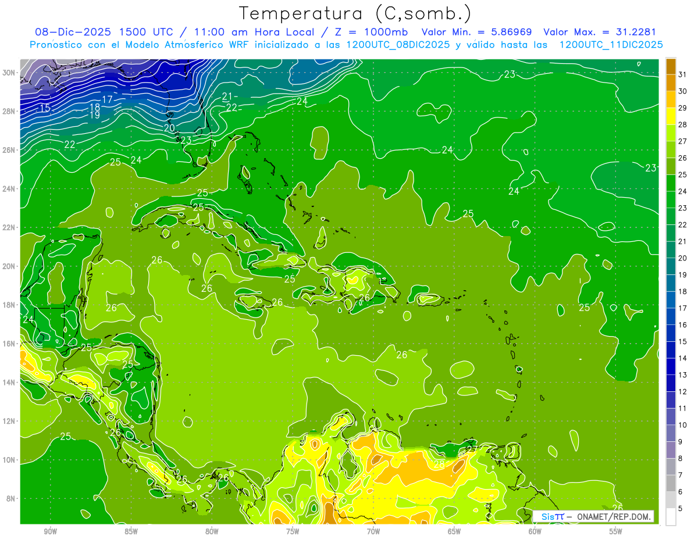
Task: Click the 85W longitude axis label
Action: point(131,531)
